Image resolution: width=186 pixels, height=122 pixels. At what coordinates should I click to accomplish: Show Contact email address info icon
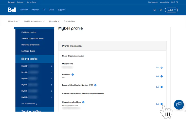coord(83,102)
